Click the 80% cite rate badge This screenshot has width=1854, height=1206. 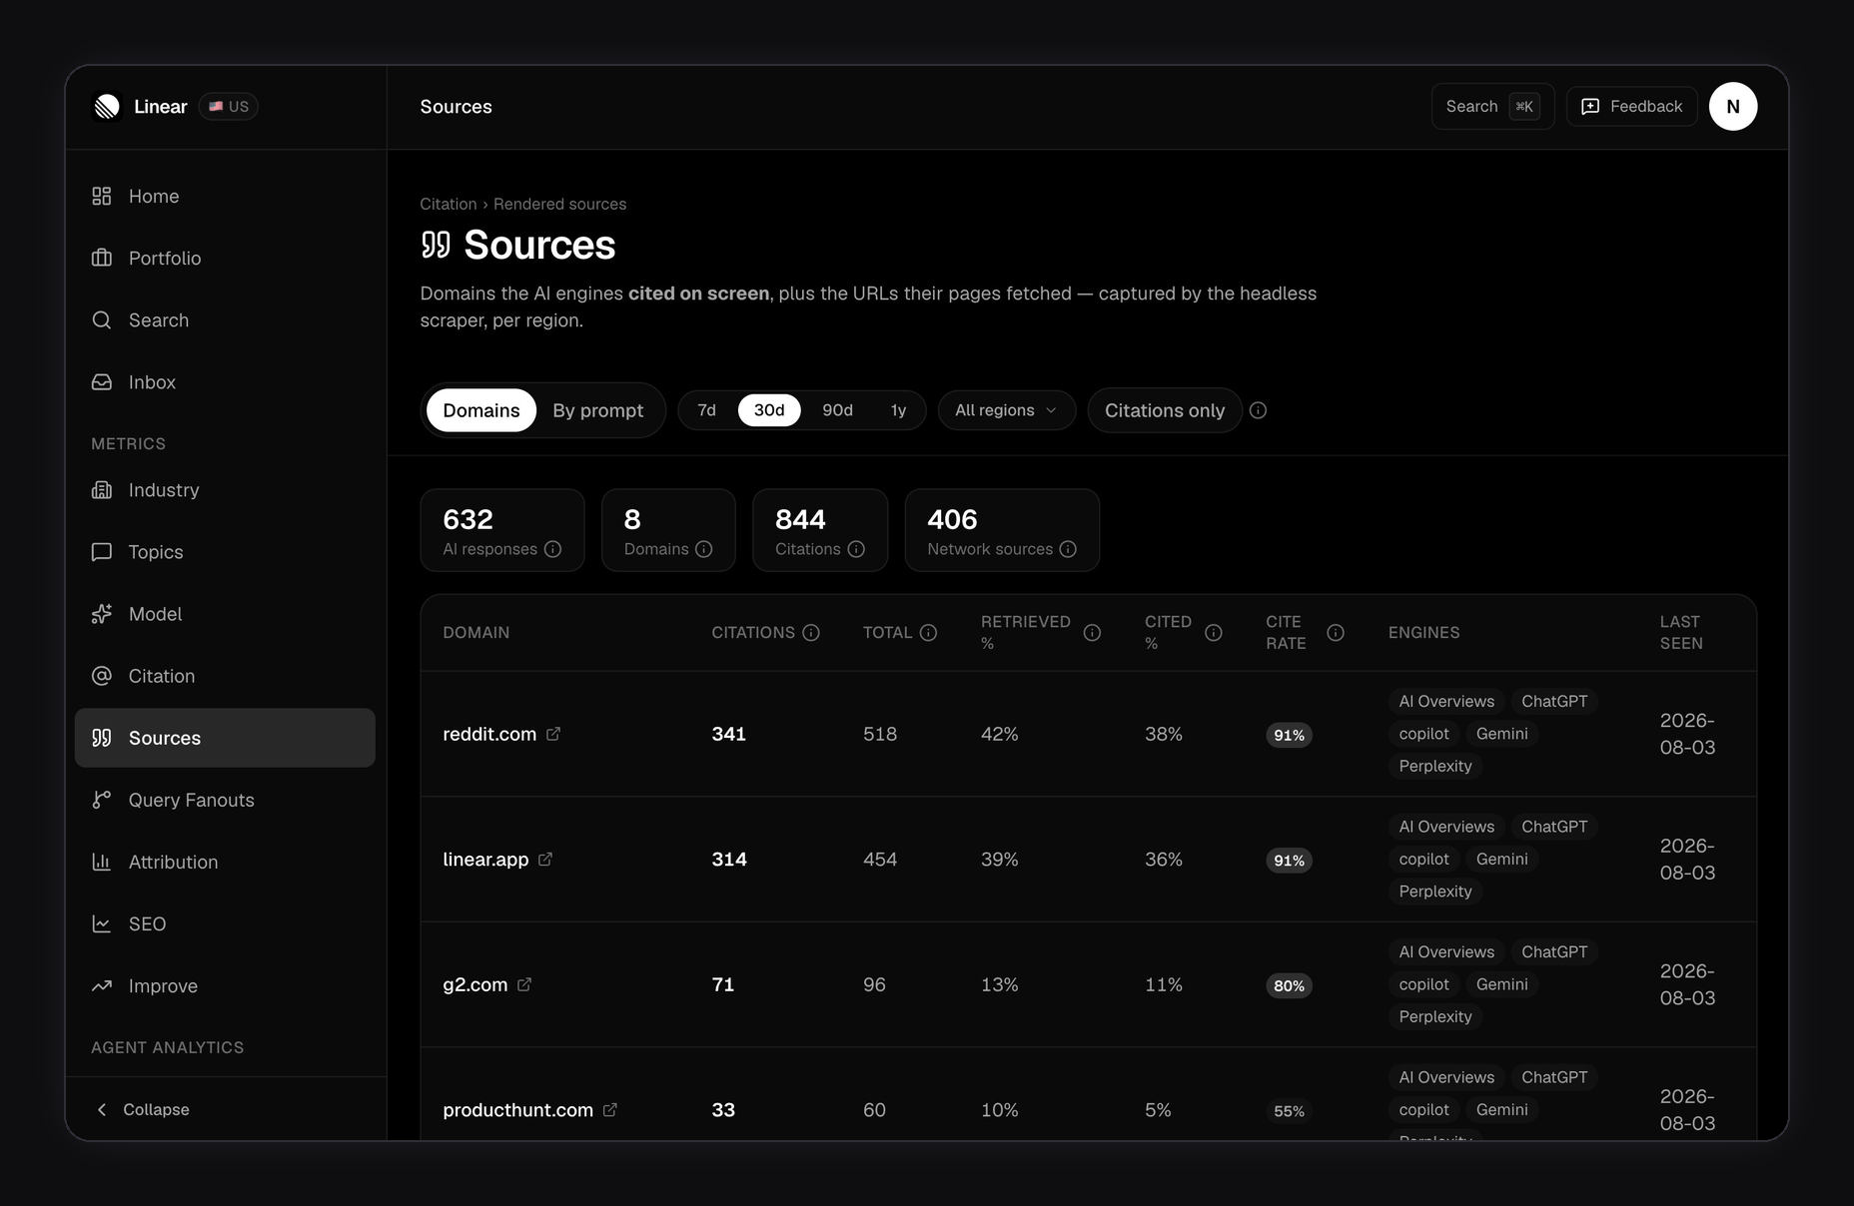pos(1289,985)
